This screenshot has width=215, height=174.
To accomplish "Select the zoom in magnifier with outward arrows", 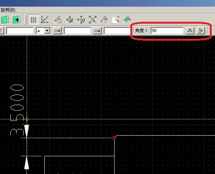I will (70, 20).
